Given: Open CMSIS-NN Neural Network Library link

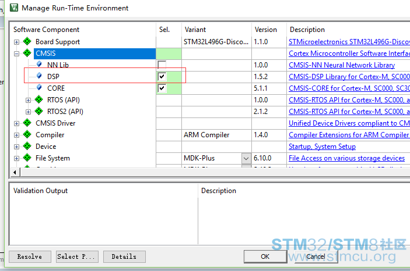Looking at the screenshot, I should coord(342,65).
